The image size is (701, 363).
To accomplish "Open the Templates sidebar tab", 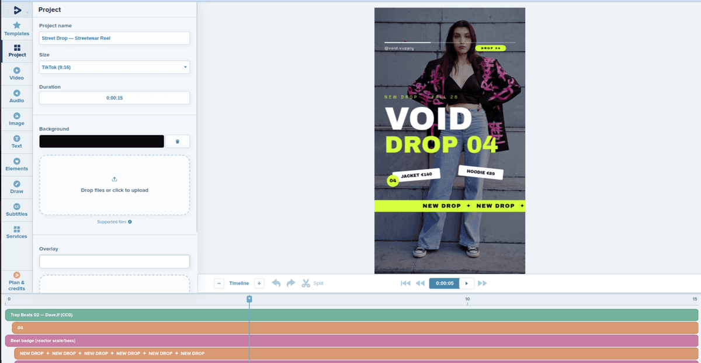I will [16, 29].
